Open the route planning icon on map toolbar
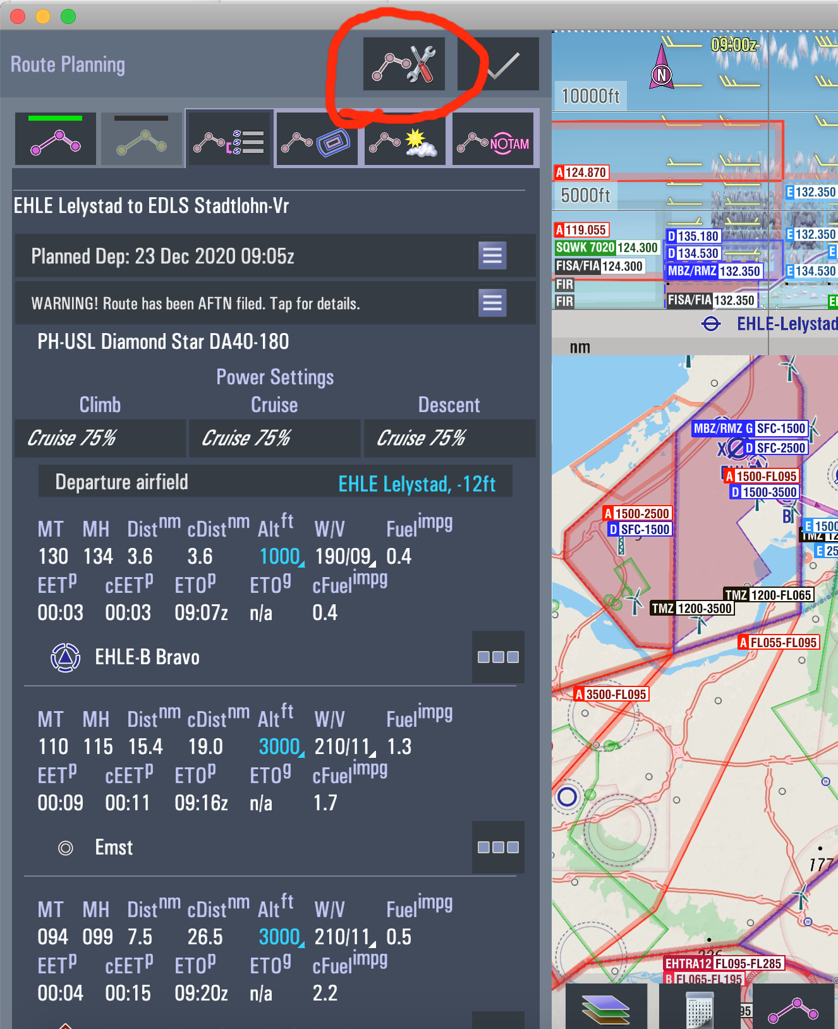The height and width of the screenshot is (1029, 838). point(793,1008)
